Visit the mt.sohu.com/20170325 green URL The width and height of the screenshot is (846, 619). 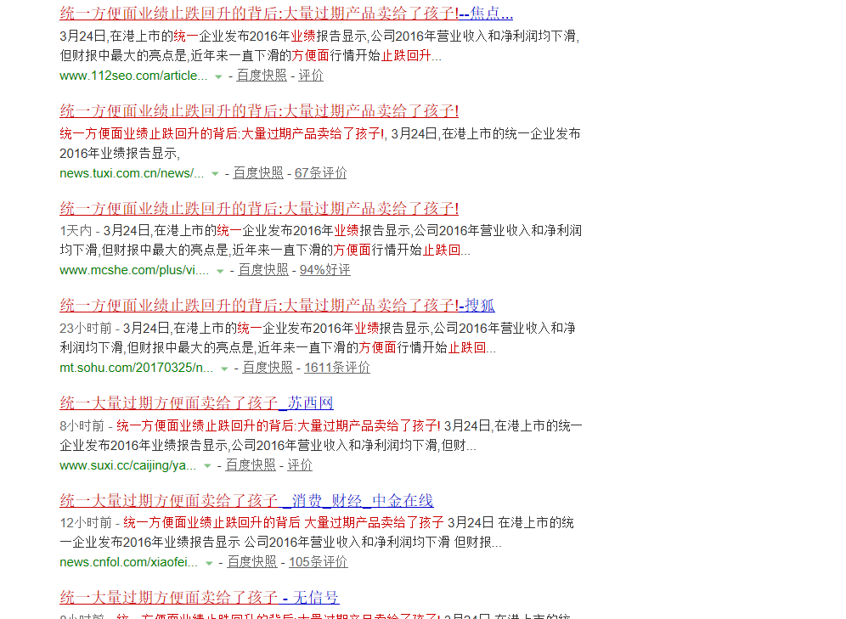coord(136,368)
